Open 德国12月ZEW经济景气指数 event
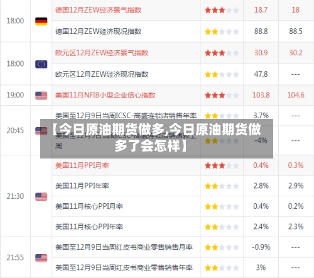314x278 pixels. tap(98, 10)
